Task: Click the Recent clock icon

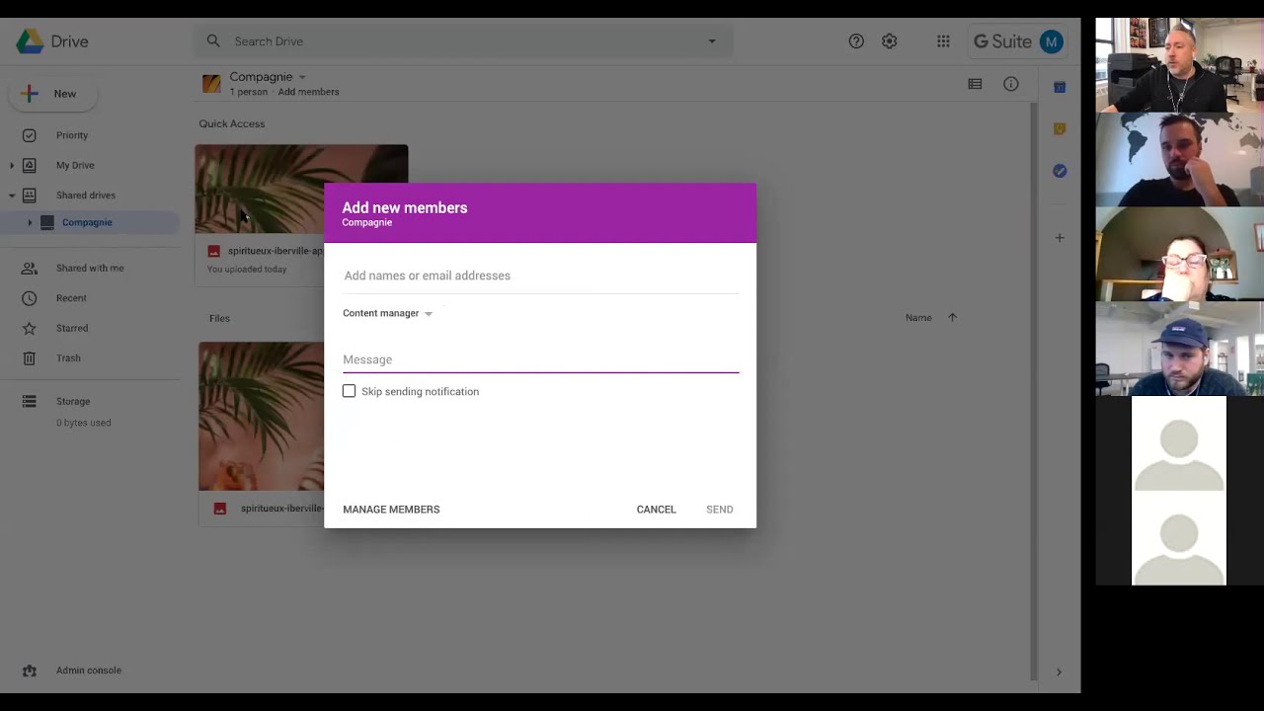Action: (29, 298)
